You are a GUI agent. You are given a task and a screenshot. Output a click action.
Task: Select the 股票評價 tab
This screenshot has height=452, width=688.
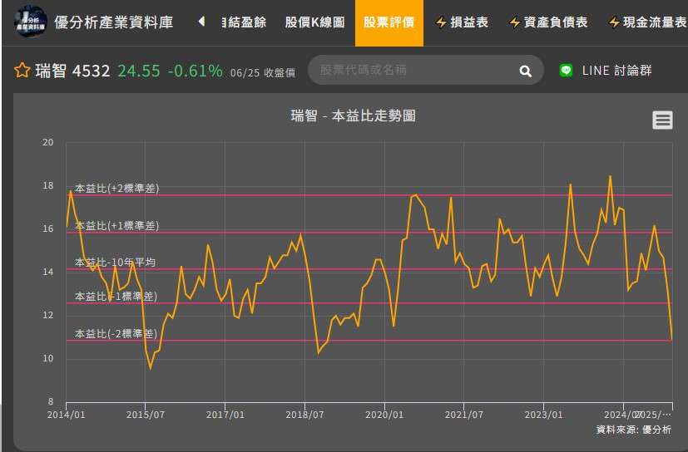tap(389, 22)
